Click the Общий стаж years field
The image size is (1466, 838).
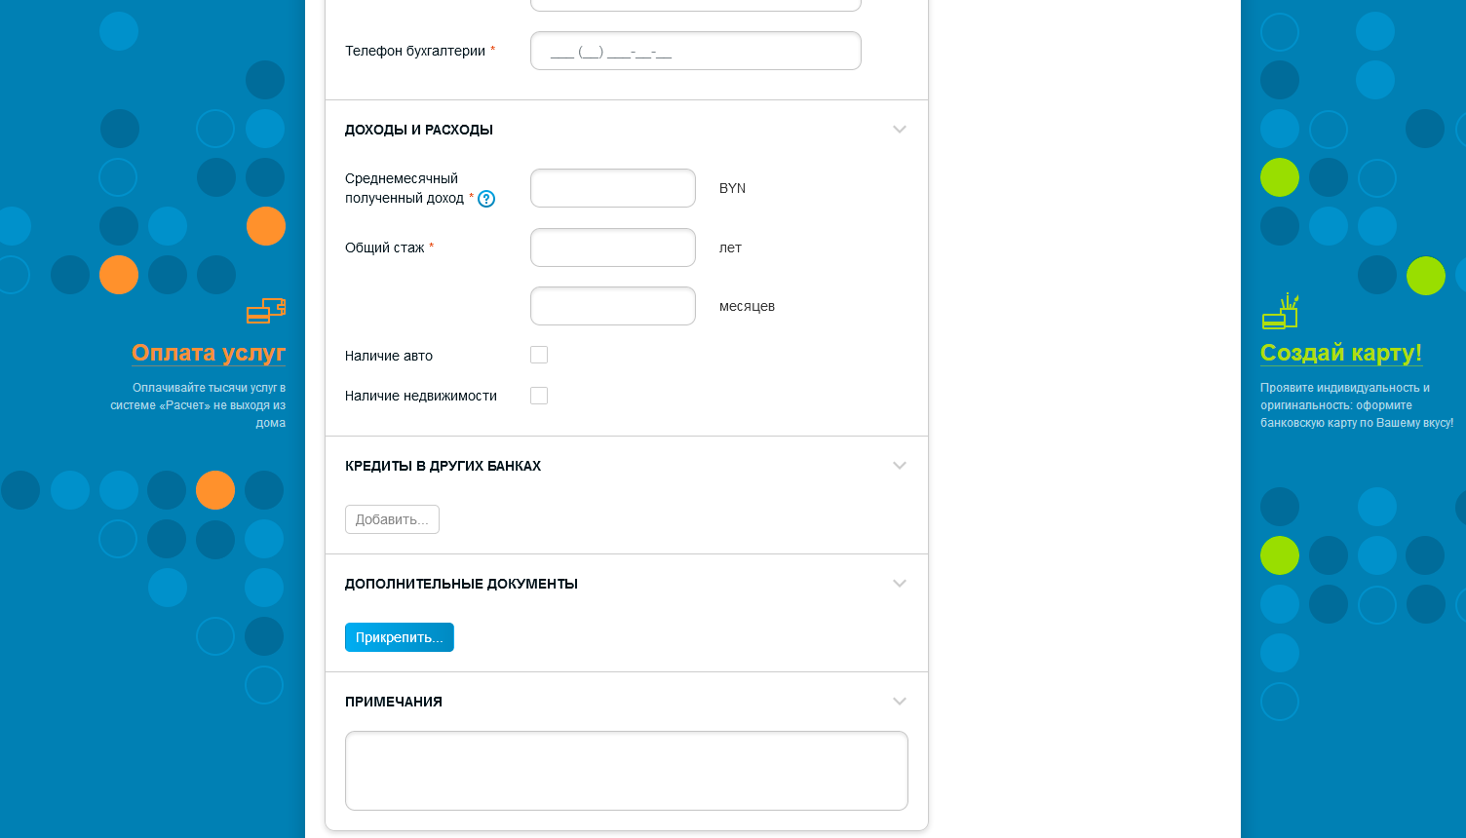click(613, 248)
